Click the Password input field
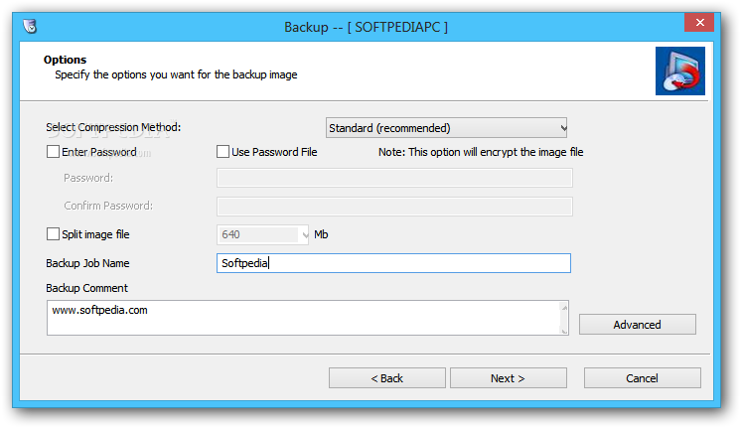741x428 pixels. pyautogui.click(x=394, y=178)
